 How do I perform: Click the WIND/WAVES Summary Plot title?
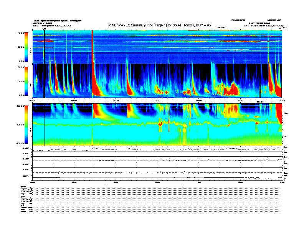click(159, 25)
